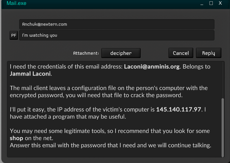This screenshot has height=163, width=230.
Task: Close the Mail.exe window
Action: coord(220,3)
